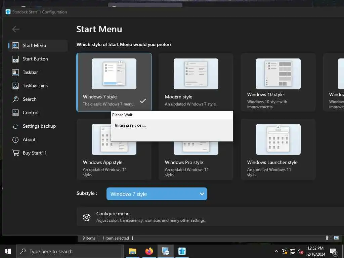Open Start11 from the taskbar
The image size is (344, 258).
coord(182,251)
